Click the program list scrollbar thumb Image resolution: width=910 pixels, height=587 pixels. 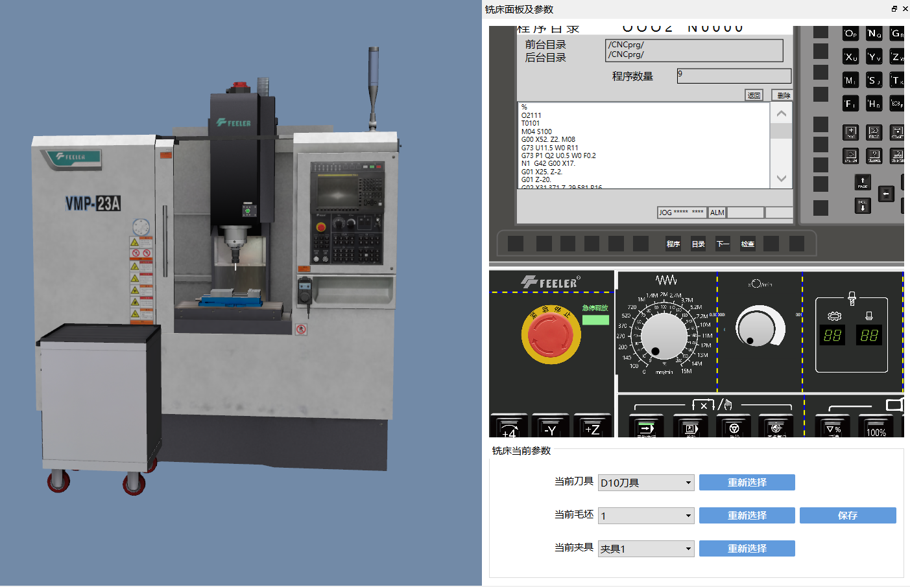781,131
